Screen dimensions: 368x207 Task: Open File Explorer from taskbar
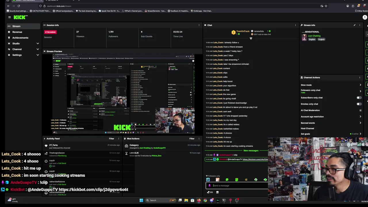(x=186, y=200)
